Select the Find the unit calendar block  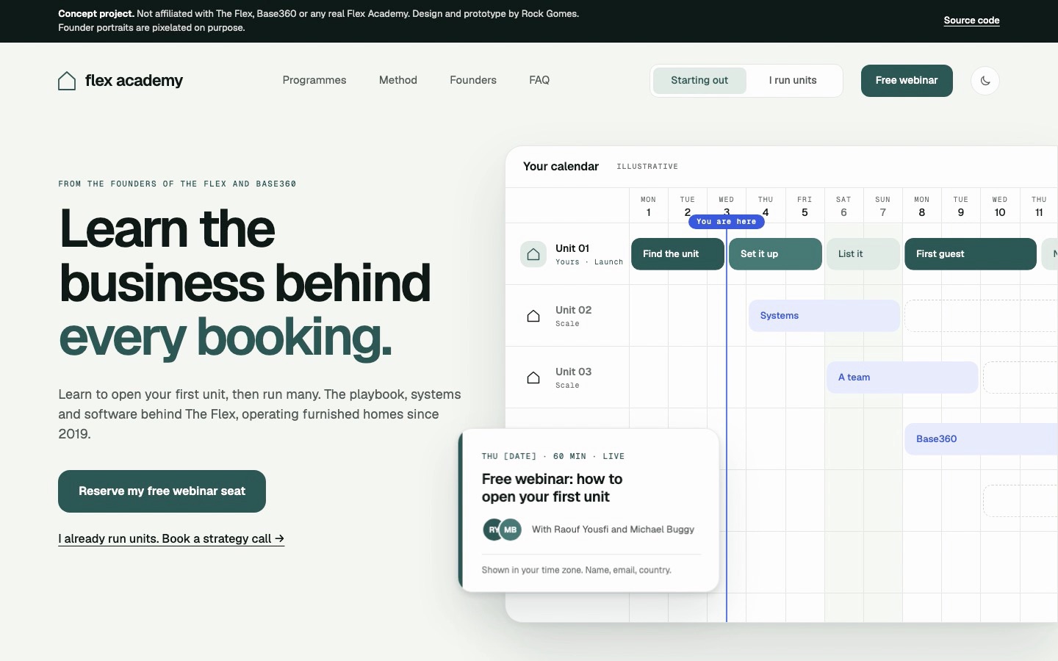click(x=677, y=254)
